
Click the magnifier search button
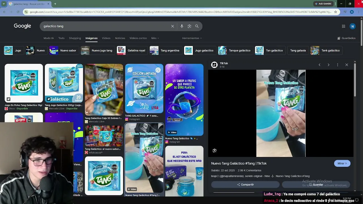[x=197, y=26]
